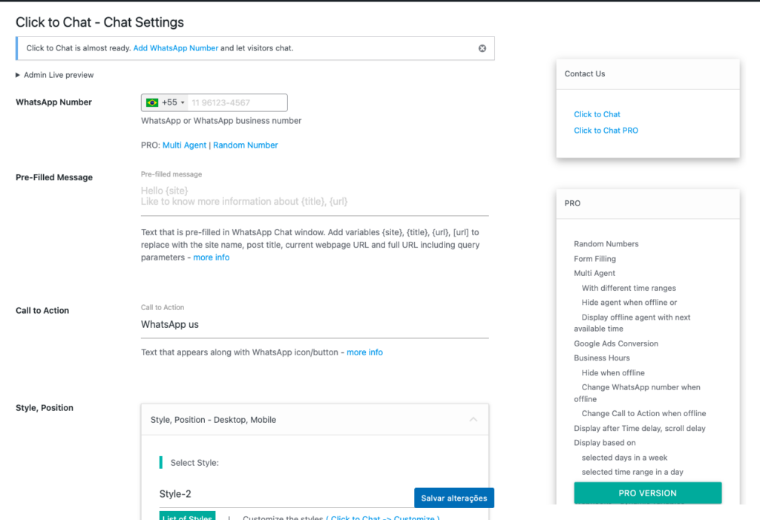Click 'Multi Agent' in the PRO features list
The image size is (760, 520).
pyautogui.click(x=594, y=273)
